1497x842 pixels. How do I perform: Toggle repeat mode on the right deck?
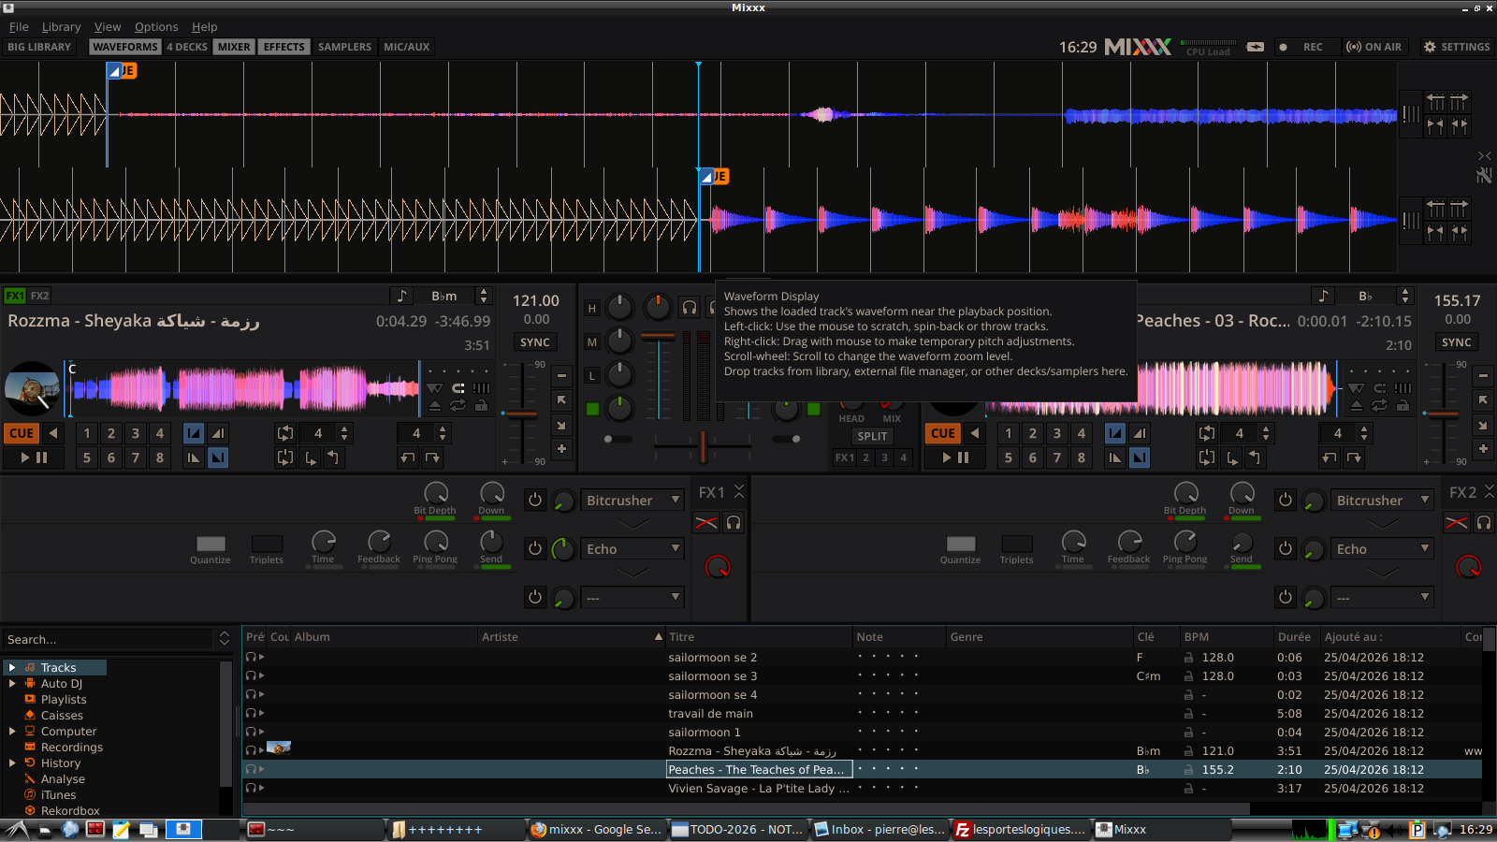[x=1379, y=405]
